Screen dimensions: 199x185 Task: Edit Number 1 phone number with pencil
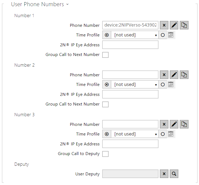click(x=174, y=25)
